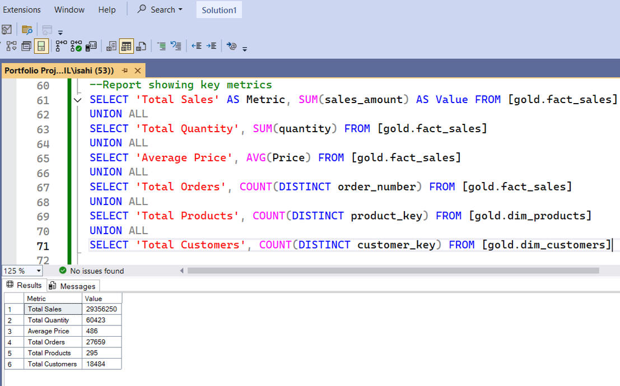Viewport: 620px width, 386px height.
Task: Collapse the SELECT statement at line 61
Action: point(77,100)
